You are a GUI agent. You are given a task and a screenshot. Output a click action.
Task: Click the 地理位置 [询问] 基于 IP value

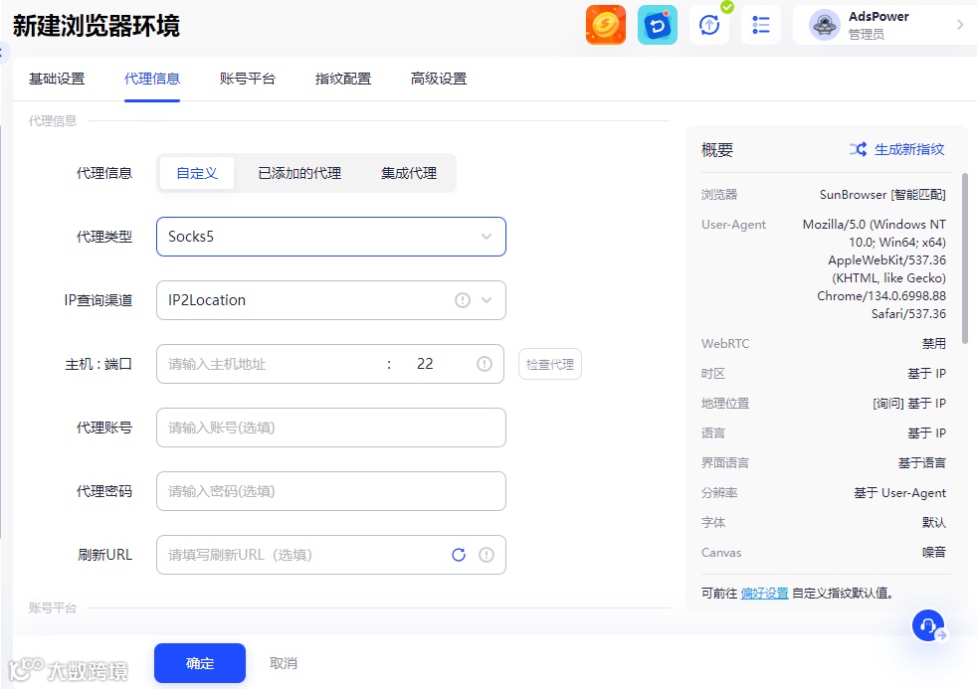point(909,404)
